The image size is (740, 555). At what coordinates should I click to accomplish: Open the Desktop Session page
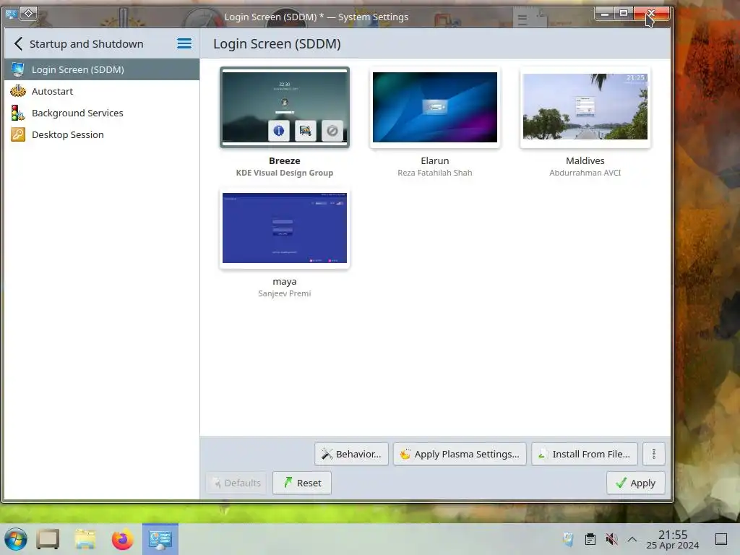(x=101, y=134)
